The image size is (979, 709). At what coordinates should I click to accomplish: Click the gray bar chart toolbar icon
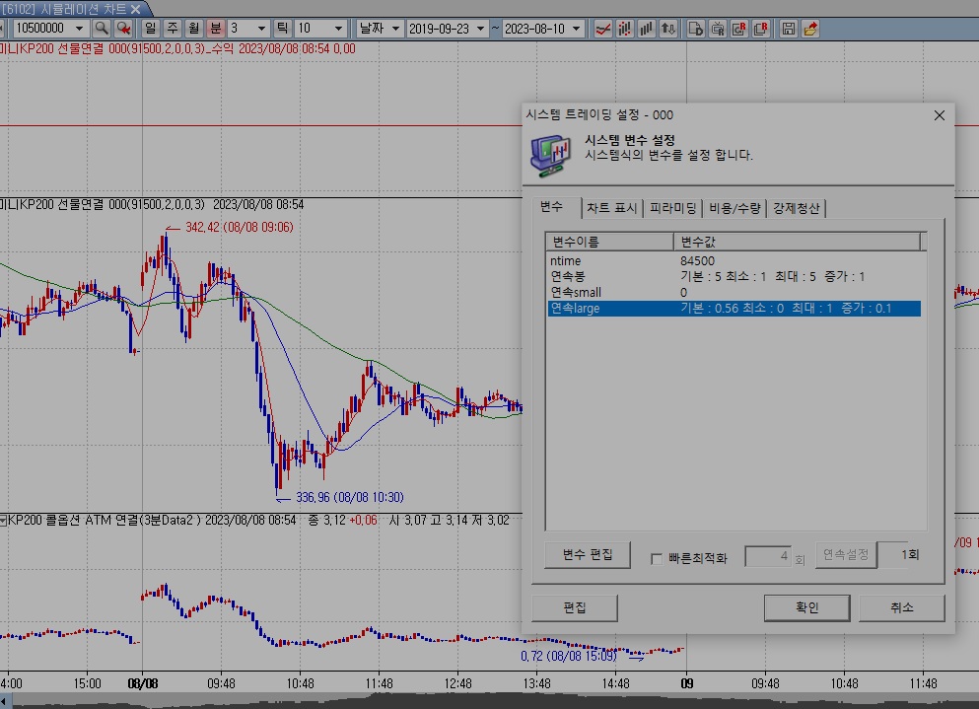click(647, 29)
